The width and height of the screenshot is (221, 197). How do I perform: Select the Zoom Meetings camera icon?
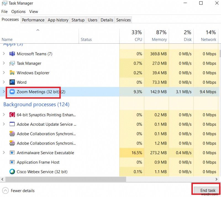12,91
